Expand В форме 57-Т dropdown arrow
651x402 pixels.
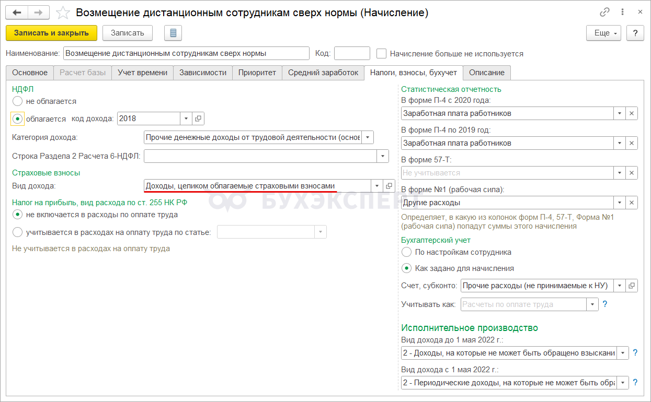pos(620,173)
